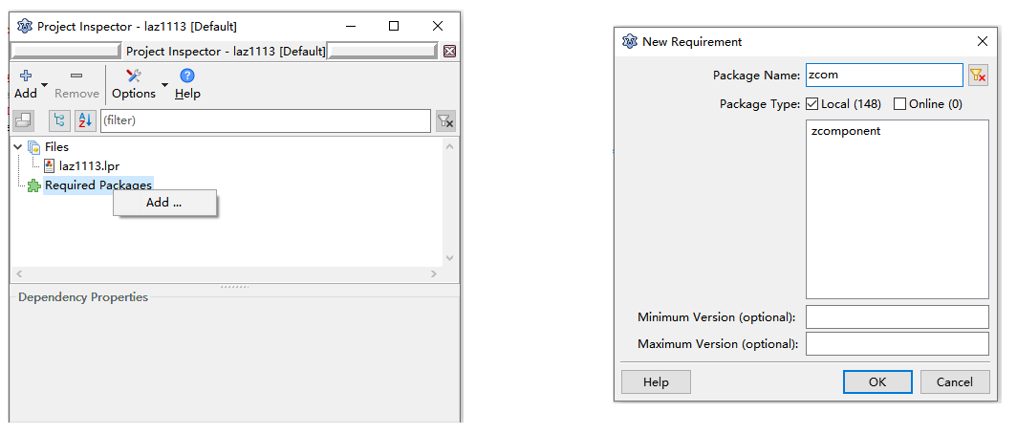Check the Online (0) checkbox
The height and width of the screenshot is (435, 1017).
click(899, 103)
